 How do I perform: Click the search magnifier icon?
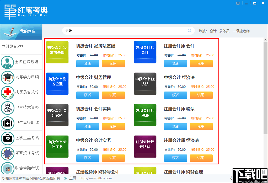click(x=189, y=31)
